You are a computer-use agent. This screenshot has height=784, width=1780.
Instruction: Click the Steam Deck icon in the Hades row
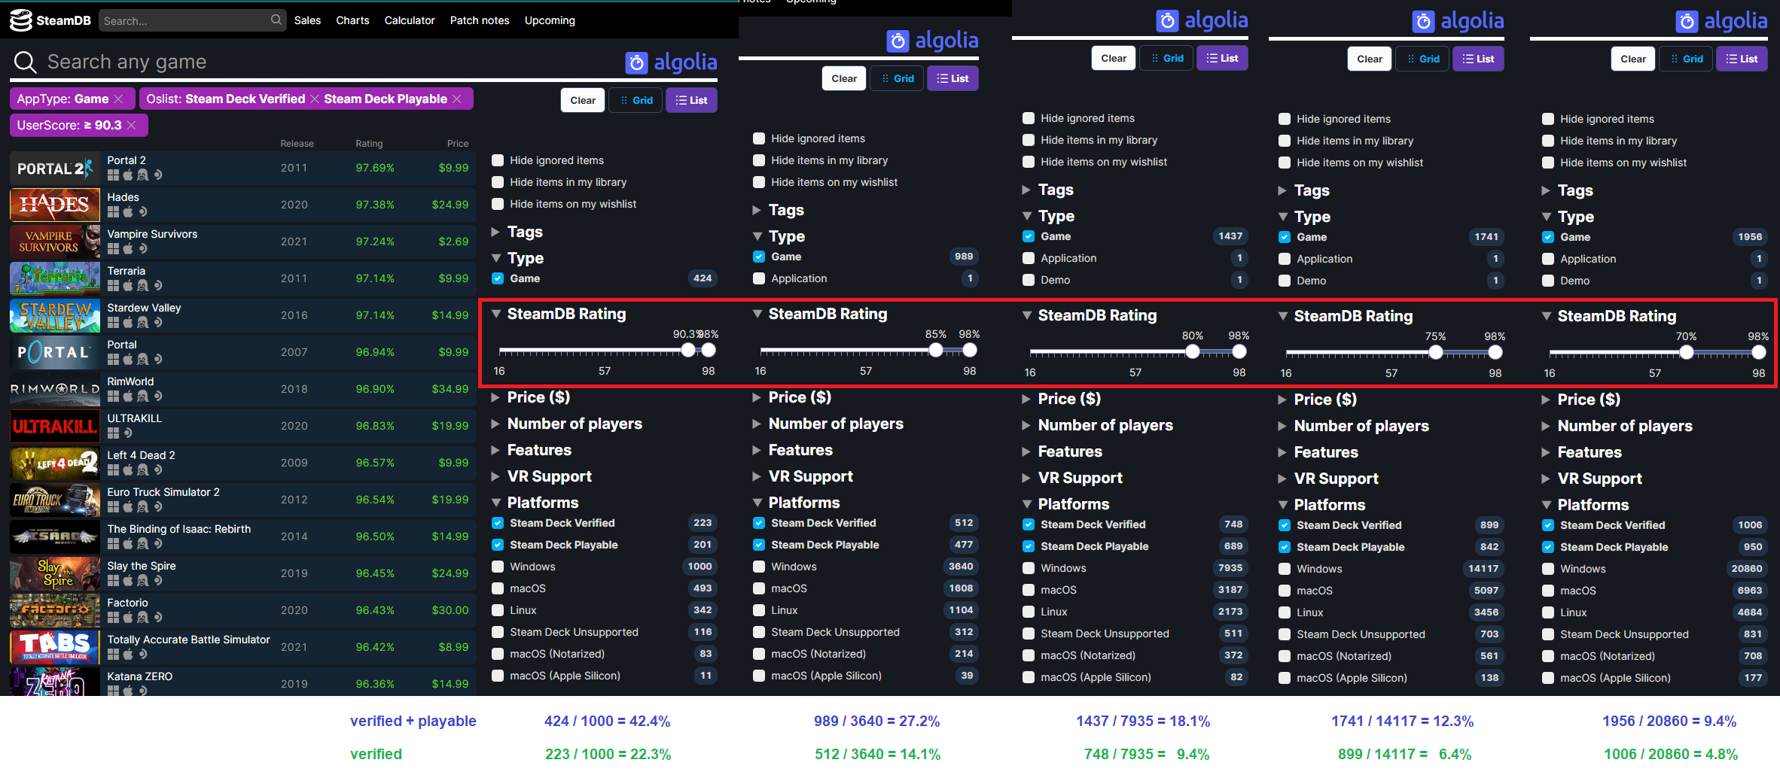tap(143, 211)
